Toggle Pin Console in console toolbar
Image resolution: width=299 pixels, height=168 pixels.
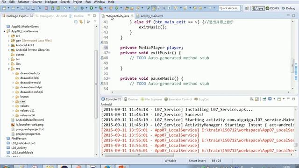pos(264,99)
